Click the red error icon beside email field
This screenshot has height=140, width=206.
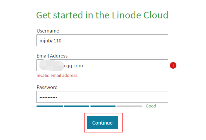coord(173,65)
